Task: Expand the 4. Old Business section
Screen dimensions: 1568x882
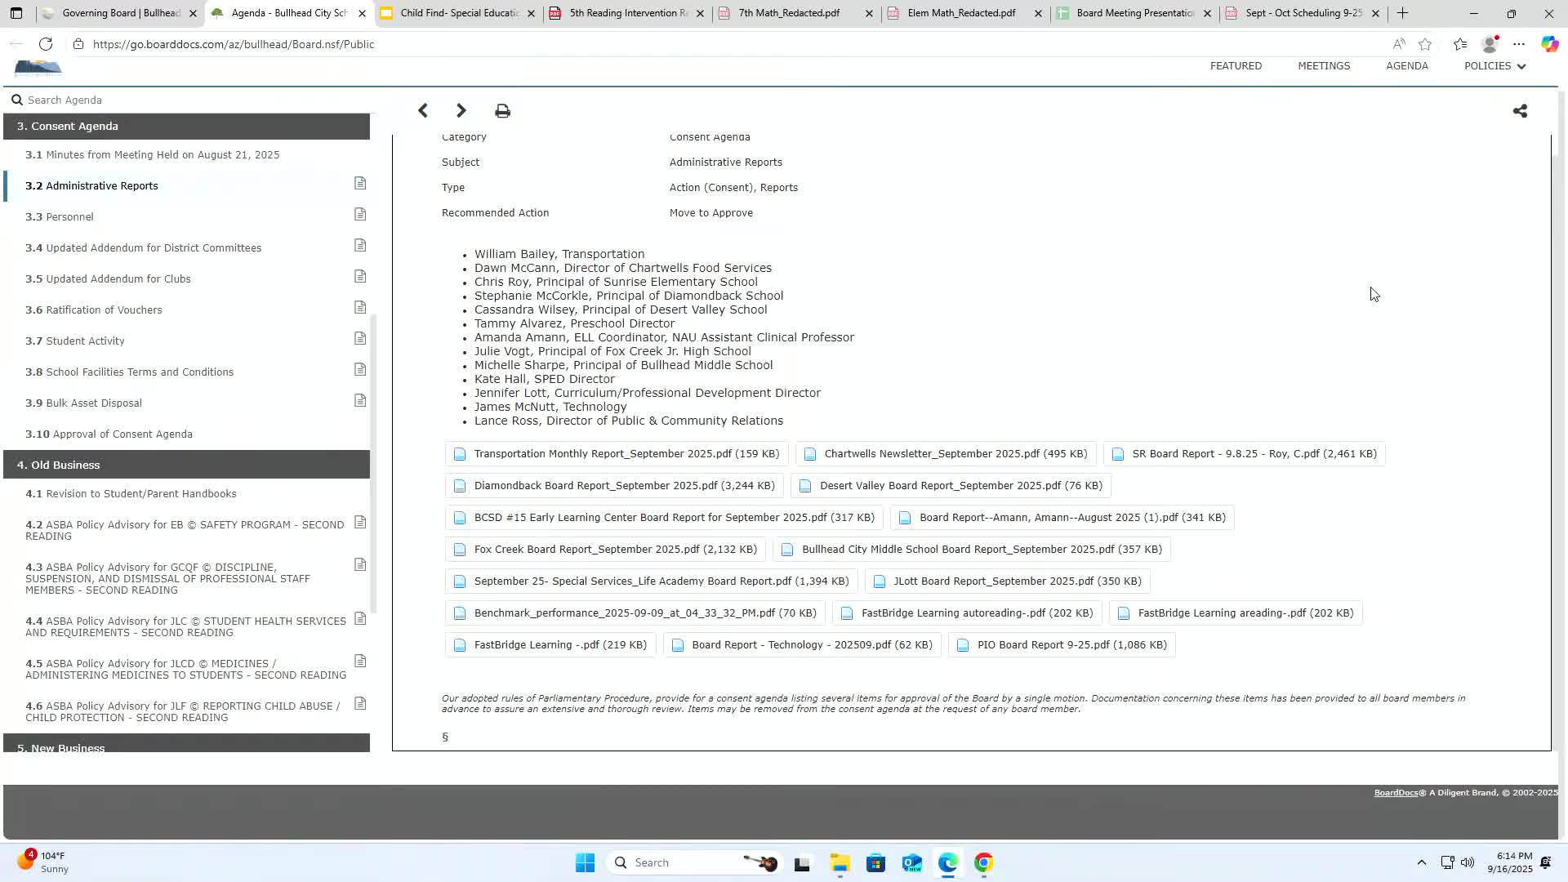Action: coord(186,465)
